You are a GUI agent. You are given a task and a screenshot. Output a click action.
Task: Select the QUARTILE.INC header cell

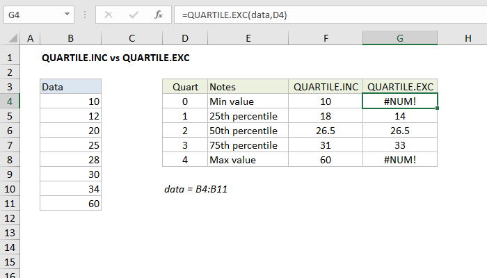tap(326, 87)
